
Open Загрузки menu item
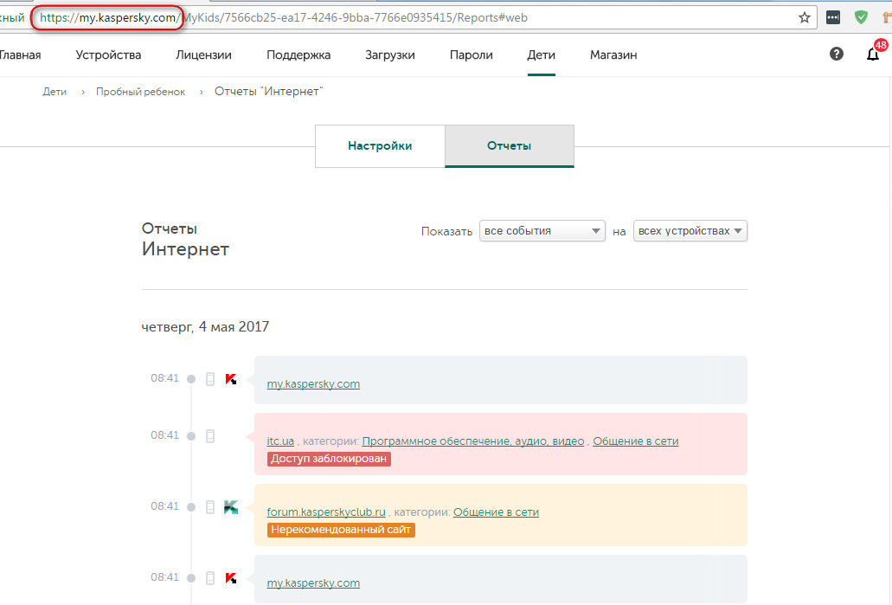coord(390,55)
